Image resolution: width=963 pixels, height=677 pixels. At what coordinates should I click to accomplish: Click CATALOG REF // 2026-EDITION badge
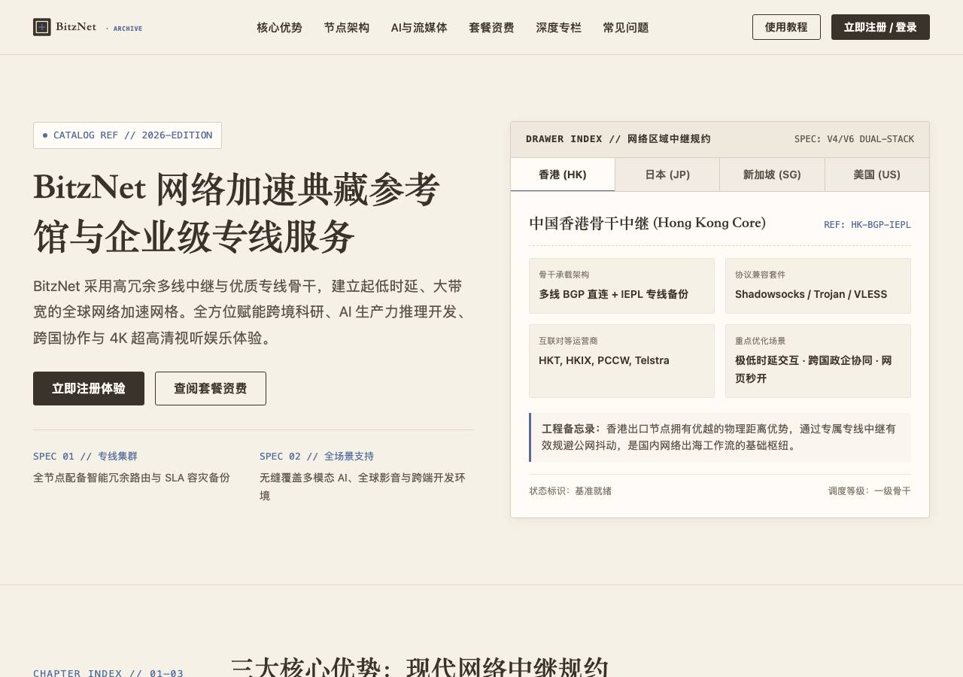[127, 135]
